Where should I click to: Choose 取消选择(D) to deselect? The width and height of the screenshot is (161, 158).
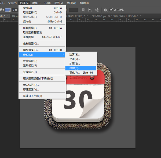42,12
